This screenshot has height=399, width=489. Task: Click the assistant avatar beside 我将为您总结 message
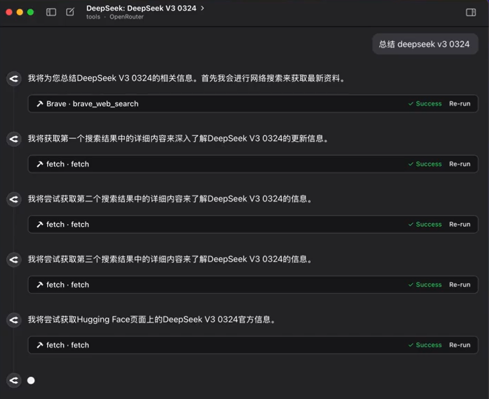coord(14,79)
